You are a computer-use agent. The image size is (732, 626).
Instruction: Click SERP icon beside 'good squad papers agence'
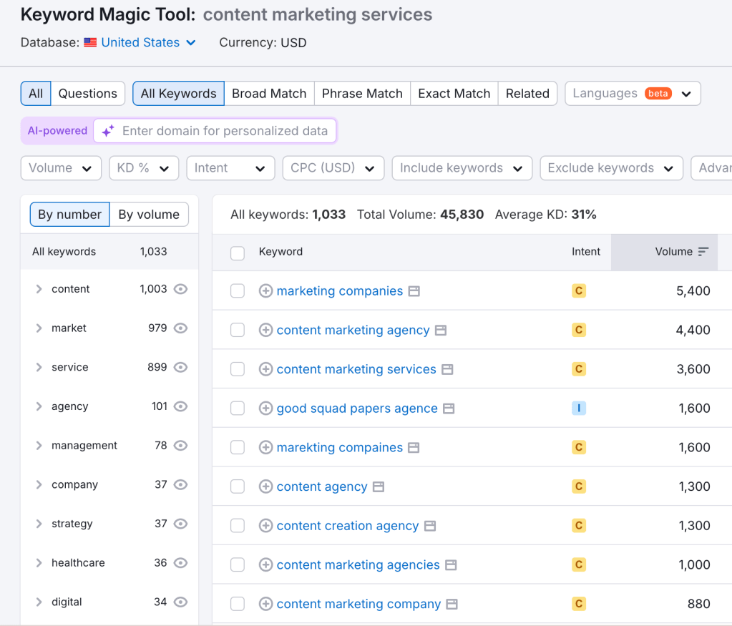tap(449, 409)
